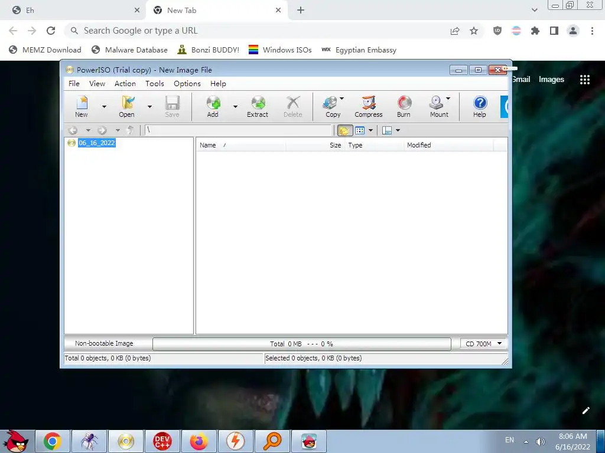Expand the Open recent files arrow
This screenshot has width=605, height=453.
click(149, 107)
